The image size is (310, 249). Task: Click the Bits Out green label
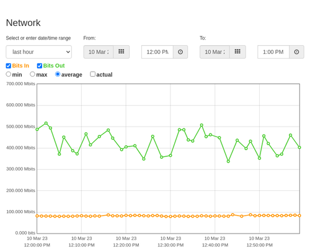(54, 65)
